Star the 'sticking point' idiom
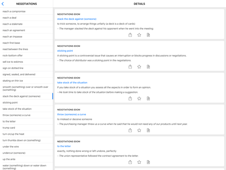 [x=139, y=67]
